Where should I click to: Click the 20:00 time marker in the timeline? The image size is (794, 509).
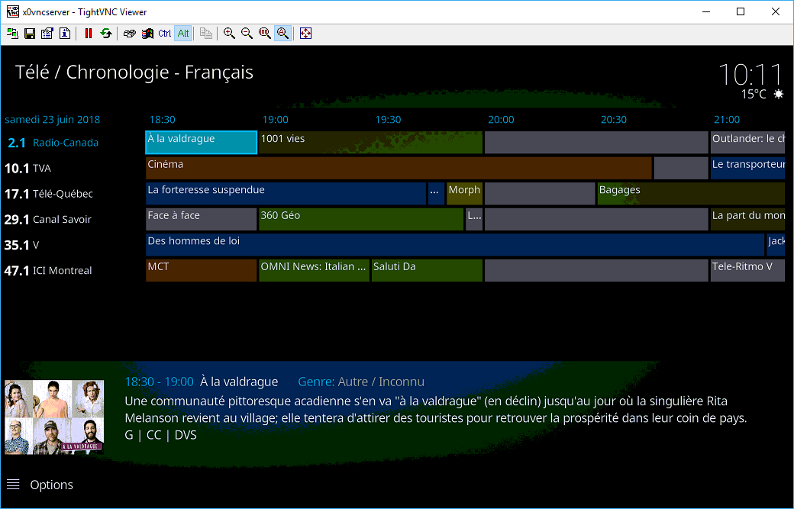click(501, 120)
